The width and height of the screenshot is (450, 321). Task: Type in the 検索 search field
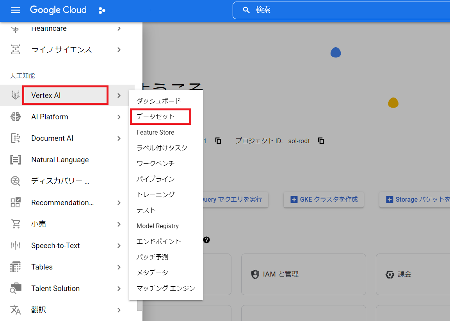pyautogui.click(x=343, y=10)
